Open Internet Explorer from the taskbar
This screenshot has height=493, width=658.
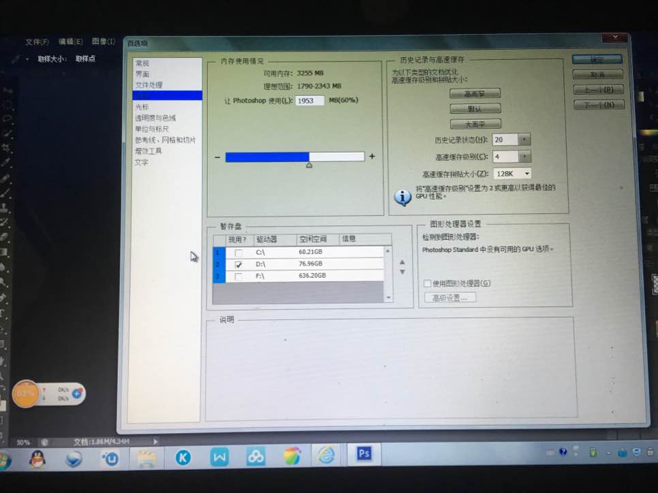326,454
